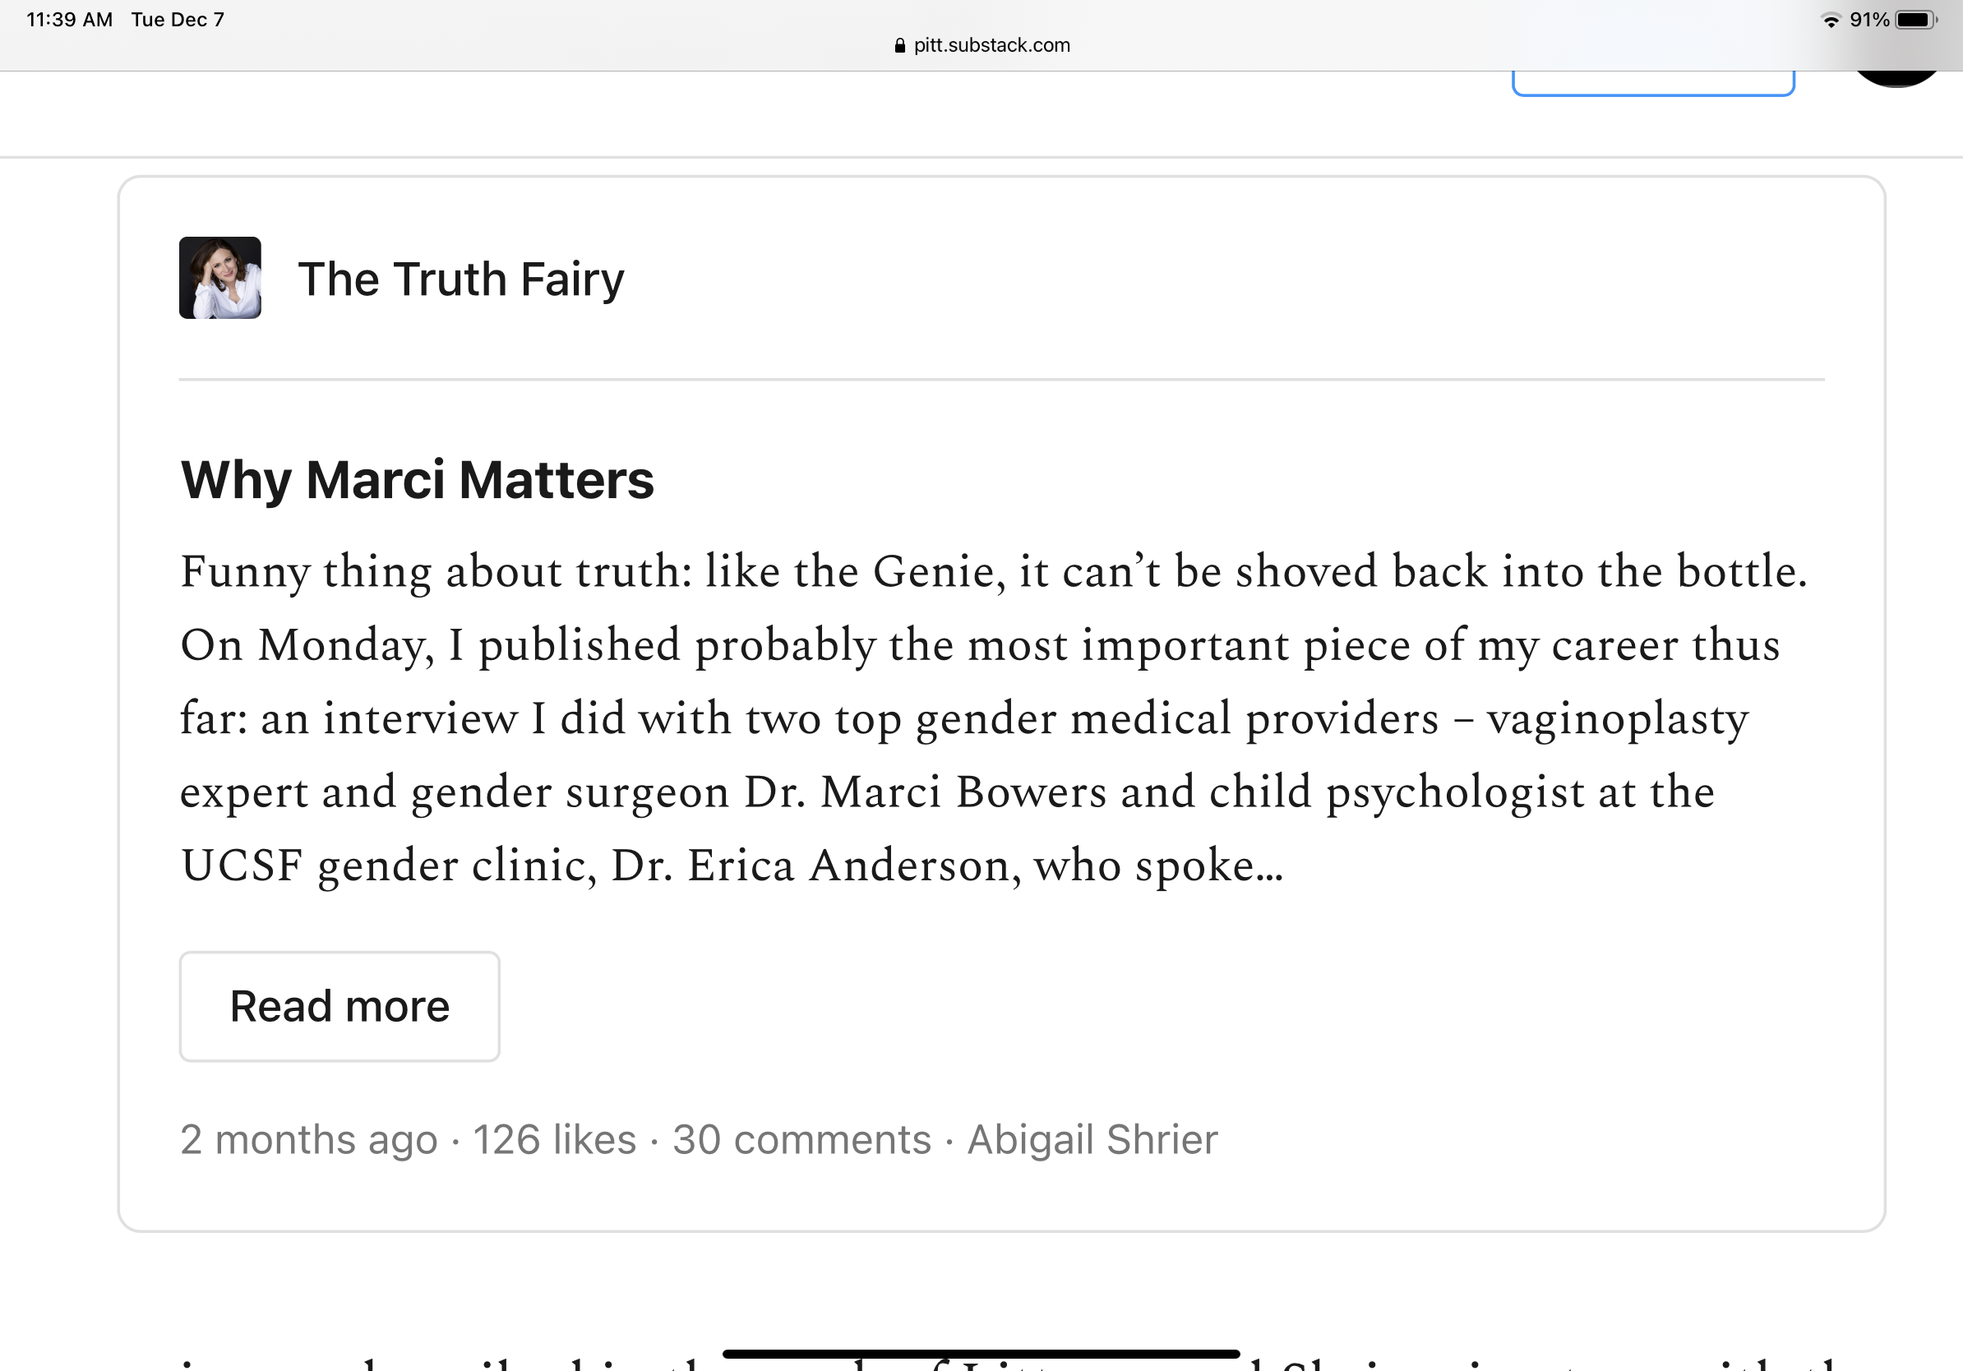Open the dark circular profile avatar
Viewport: 1963px width, 1371px height.
click(1896, 79)
